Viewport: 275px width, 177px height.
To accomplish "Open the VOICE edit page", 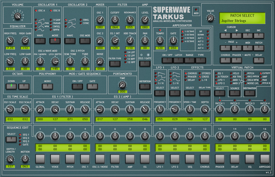I will (x=55, y=159).
